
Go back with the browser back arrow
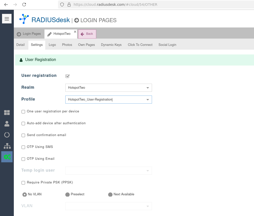(6, 5)
